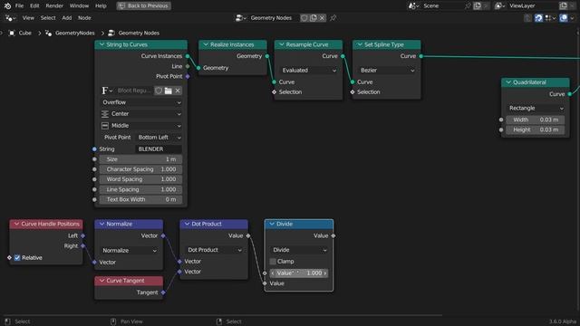The image size is (580, 326).
Task: Collapse the Realize Instances node
Action: click(x=206, y=44)
